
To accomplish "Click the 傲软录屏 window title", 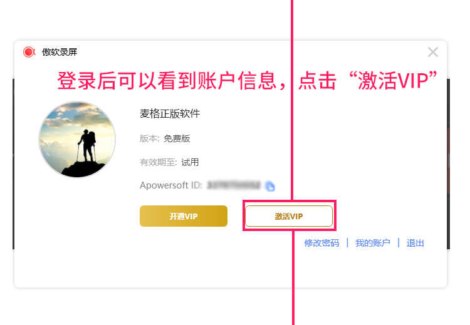I will coord(60,52).
